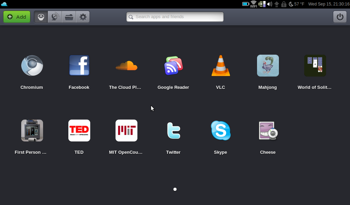Open Skype
The image size is (350, 205).
[x=220, y=131]
